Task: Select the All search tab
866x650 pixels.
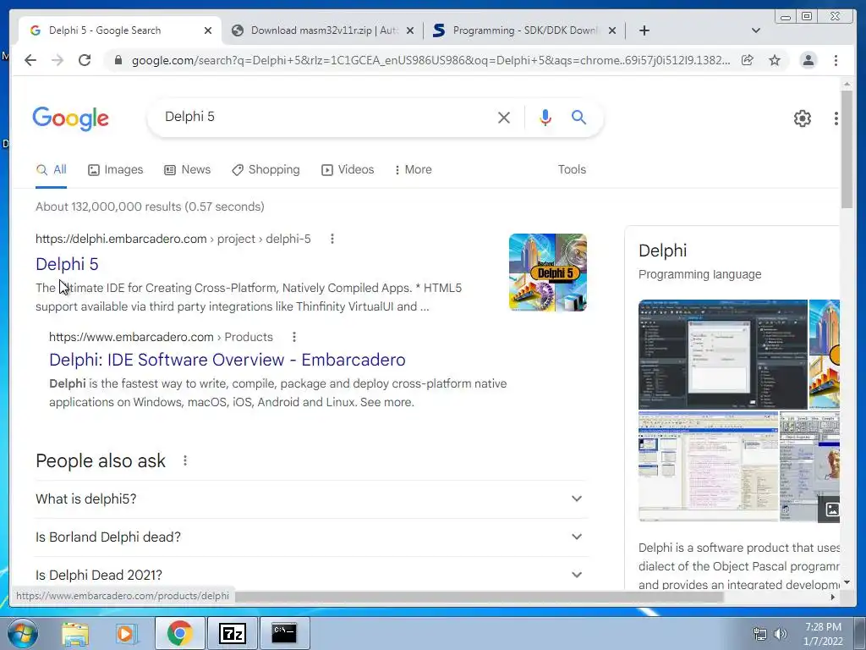Action: tap(52, 169)
